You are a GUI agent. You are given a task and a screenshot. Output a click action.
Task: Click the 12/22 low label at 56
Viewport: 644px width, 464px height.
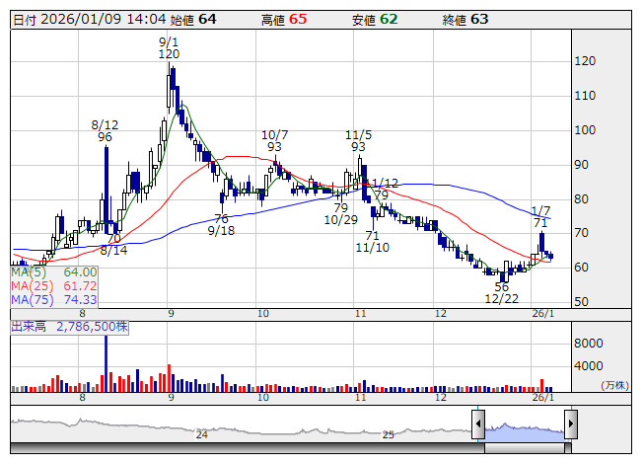tap(501, 292)
